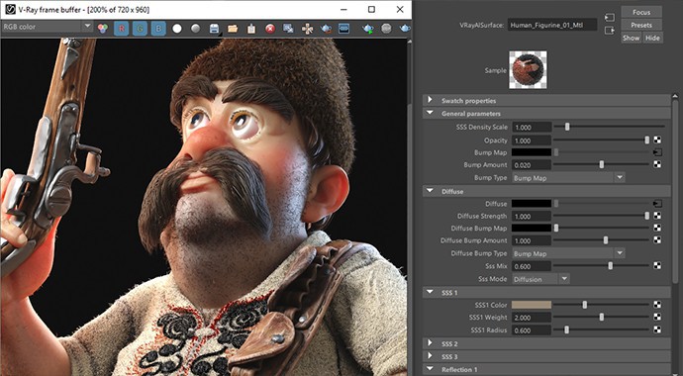This screenshot has width=683, height=376.
Task: Click the Diffuse black color swatch
Action: 532,203
